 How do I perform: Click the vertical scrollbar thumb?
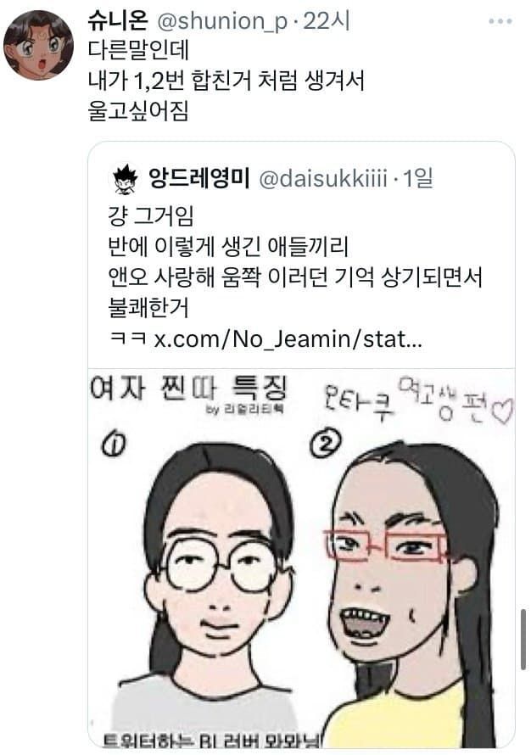coord(523,640)
